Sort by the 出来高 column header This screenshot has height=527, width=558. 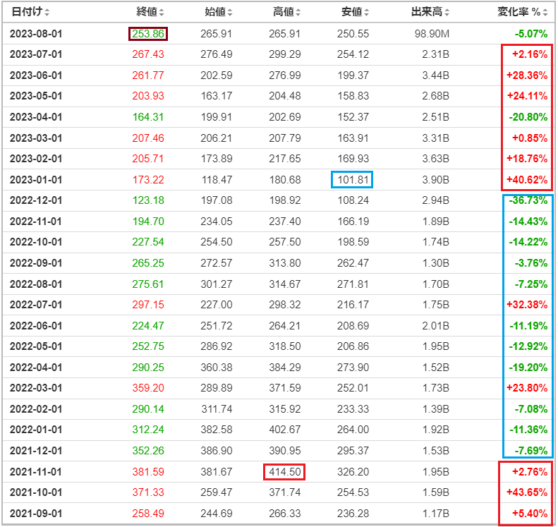coord(430,12)
